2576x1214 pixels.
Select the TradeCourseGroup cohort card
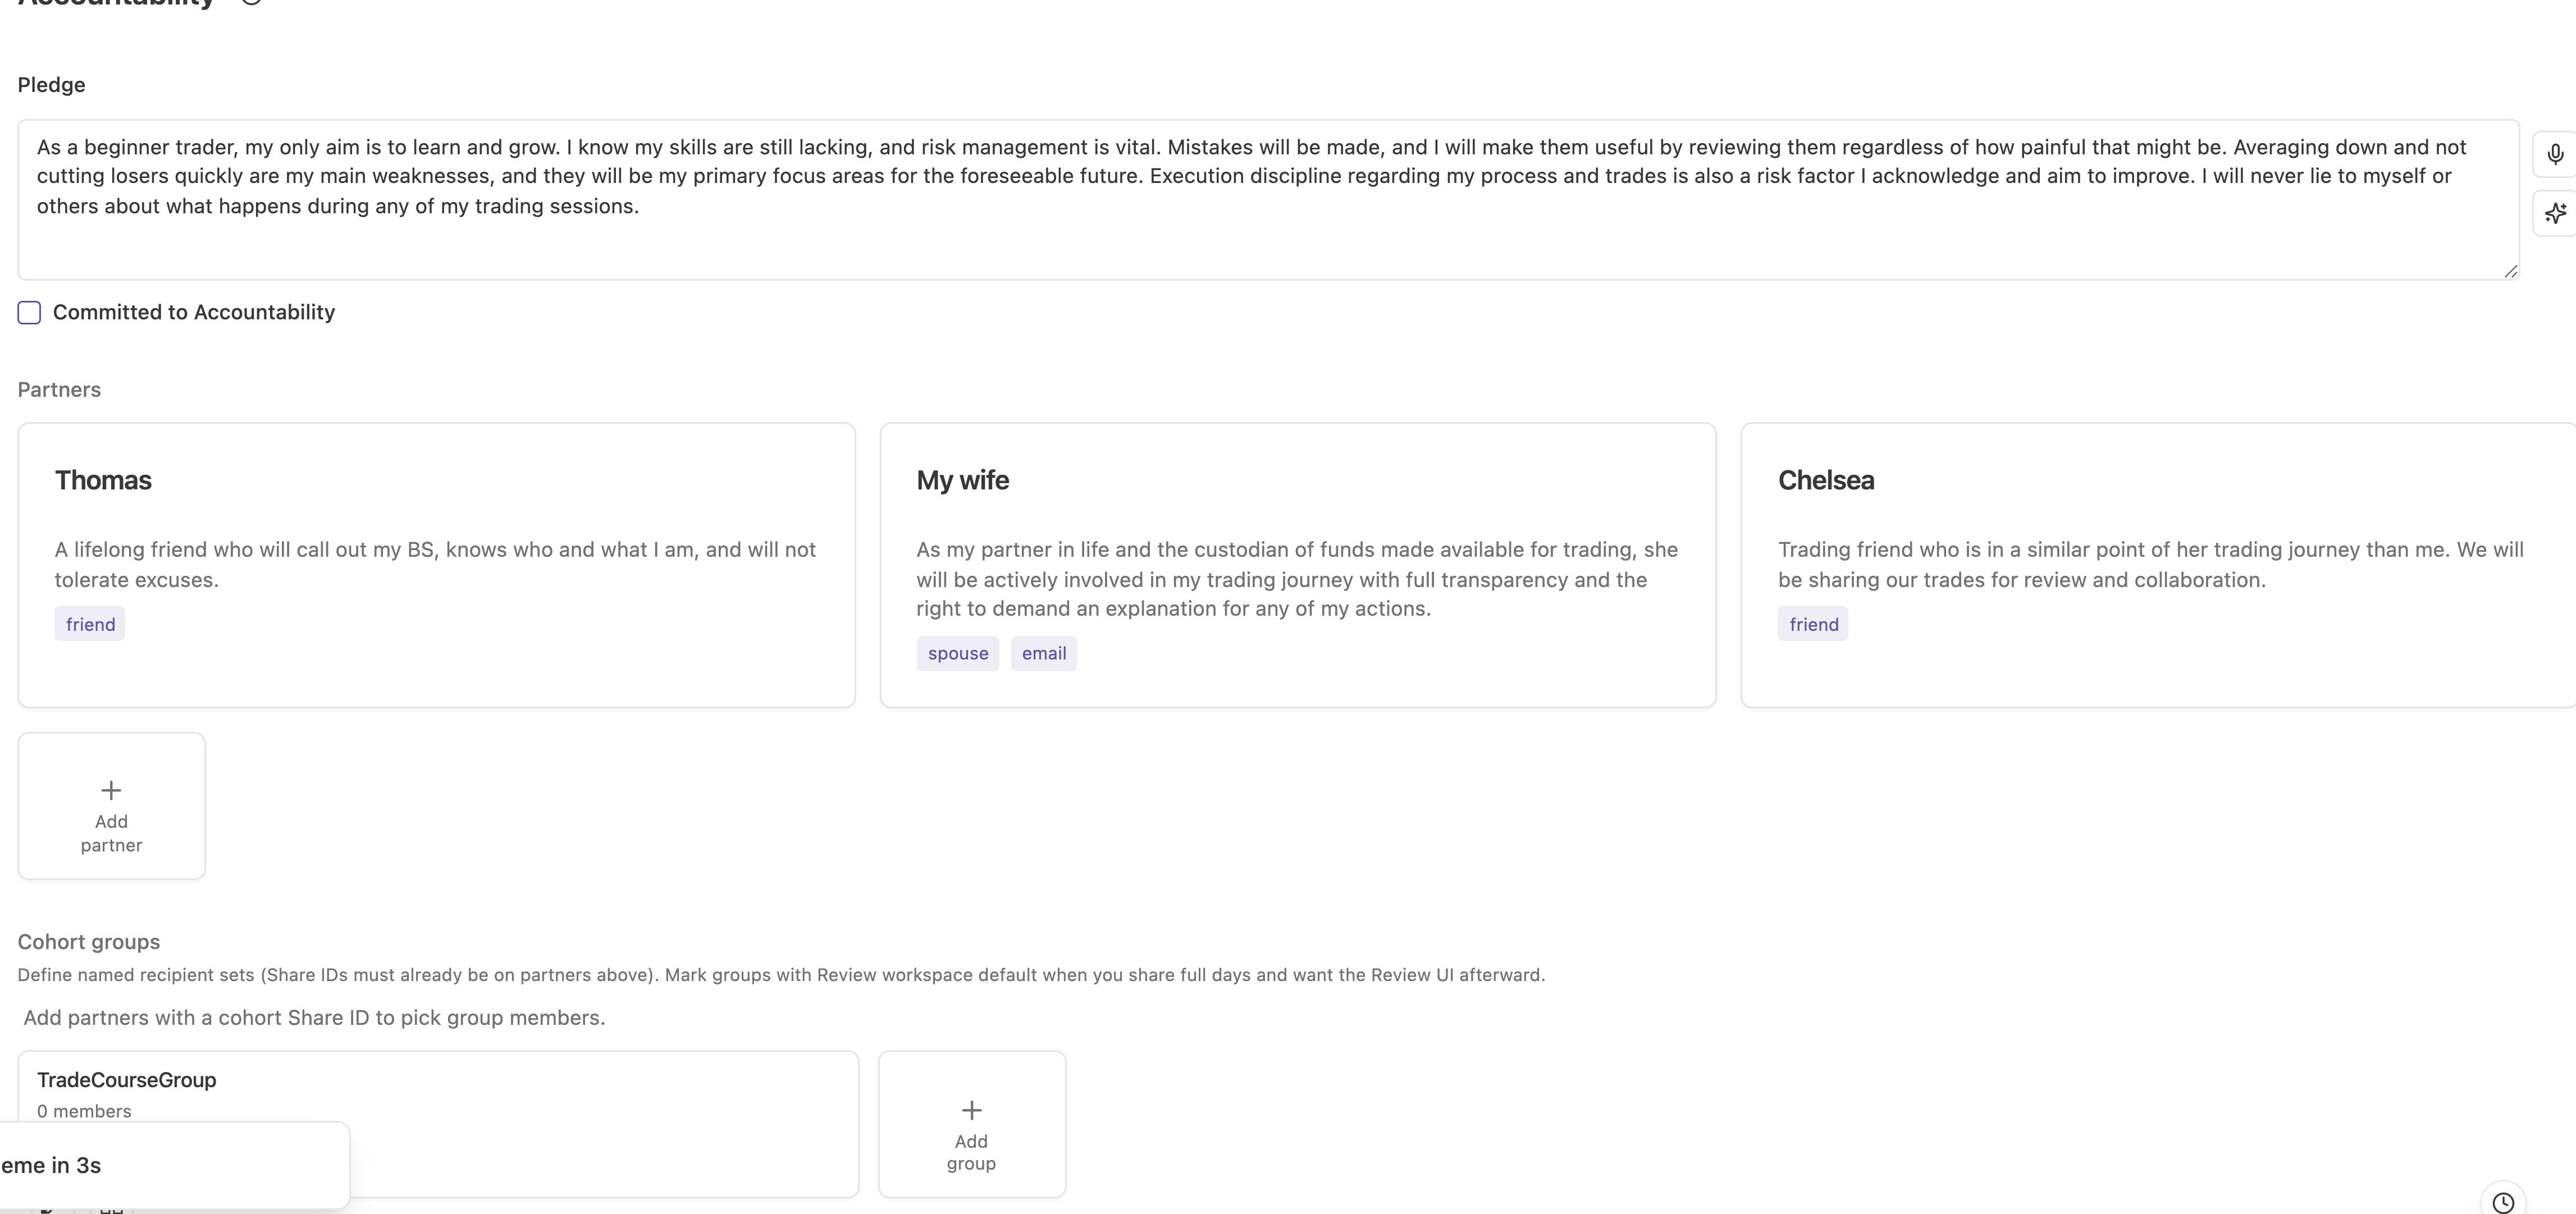click(438, 1123)
